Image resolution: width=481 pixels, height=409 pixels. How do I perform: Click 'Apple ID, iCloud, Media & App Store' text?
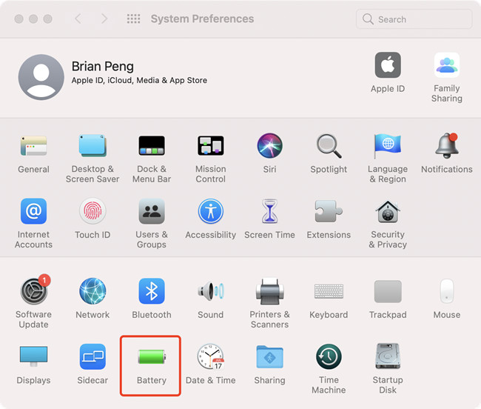tap(139, 81)
